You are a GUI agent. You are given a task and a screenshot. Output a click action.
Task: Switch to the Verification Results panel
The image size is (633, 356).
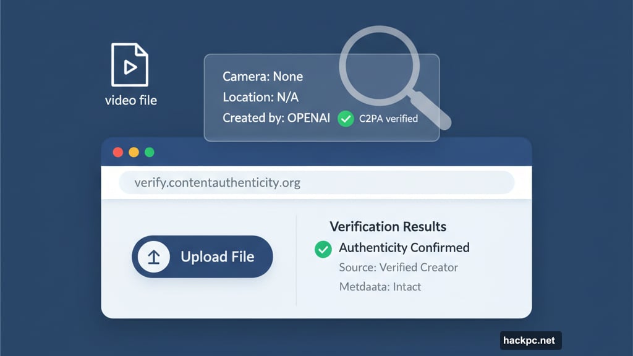(388, 226)
